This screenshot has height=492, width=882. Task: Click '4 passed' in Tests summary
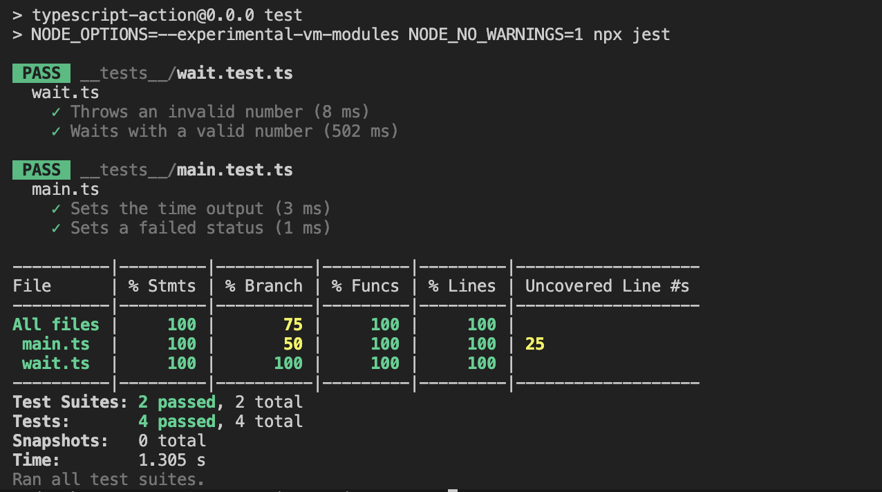pos(177,422)
